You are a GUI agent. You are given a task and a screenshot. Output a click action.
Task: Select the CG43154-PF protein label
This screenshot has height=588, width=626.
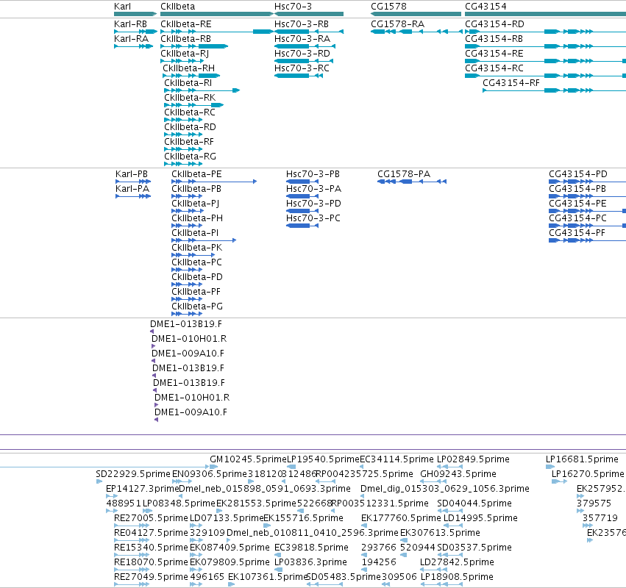pyautogui.click(x=577, y=232)
